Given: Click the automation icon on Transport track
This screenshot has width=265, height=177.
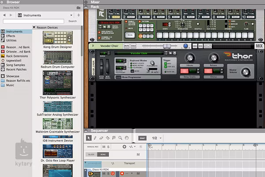Looking at the screenshot, I should [113, 163].
